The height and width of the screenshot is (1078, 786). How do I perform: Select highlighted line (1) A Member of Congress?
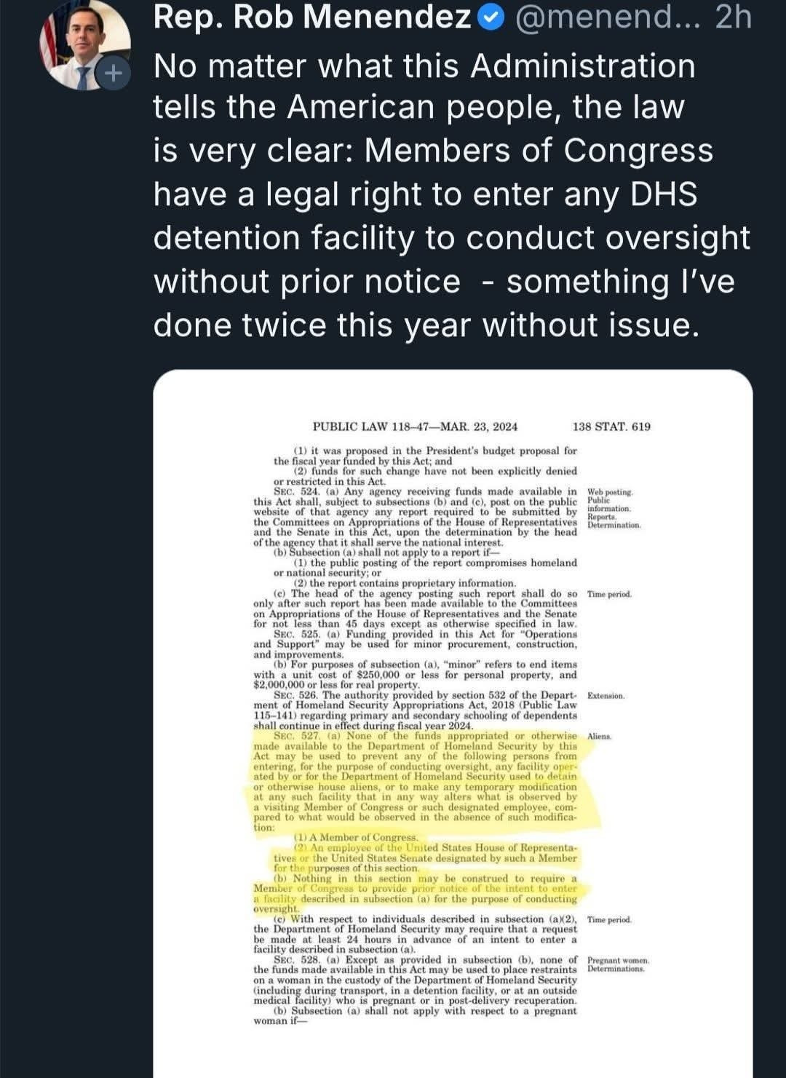[356, 837]
